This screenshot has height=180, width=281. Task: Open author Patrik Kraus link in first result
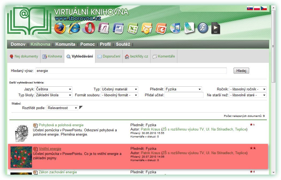[150, 129]
